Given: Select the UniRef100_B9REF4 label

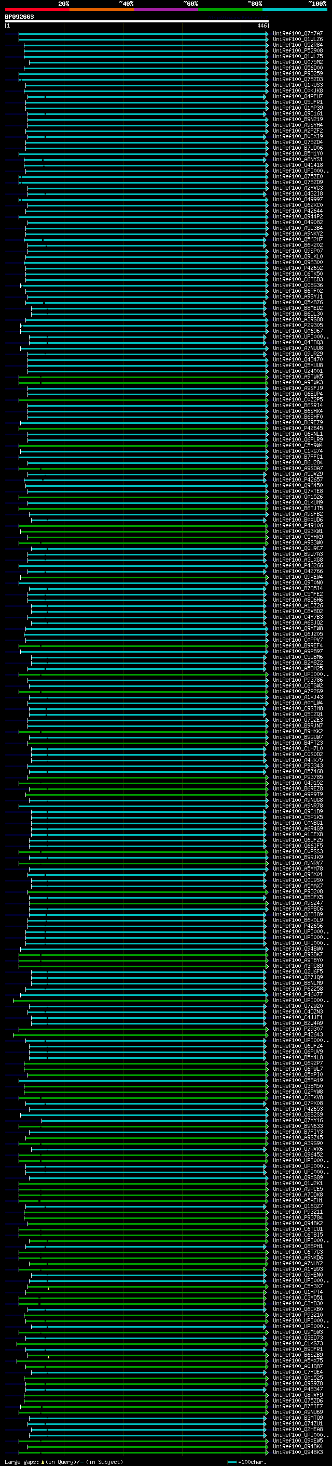Looking at the screenshot, I should [297, 645].
